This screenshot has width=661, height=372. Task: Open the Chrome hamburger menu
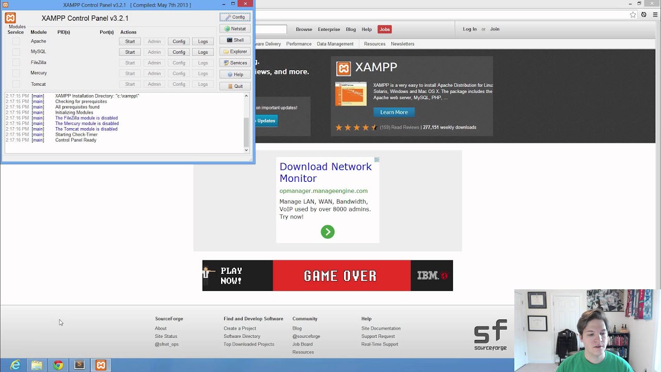pyautogui.click(x=655, y=14)
